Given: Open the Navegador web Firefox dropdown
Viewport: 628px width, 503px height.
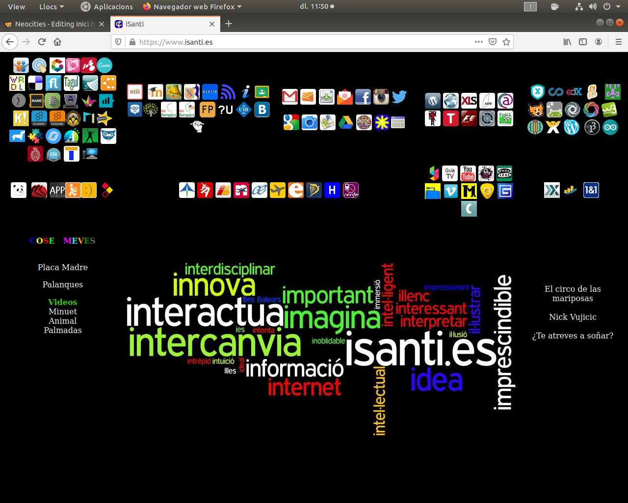Looking at the screenshot, I should (x=192, y=7).
